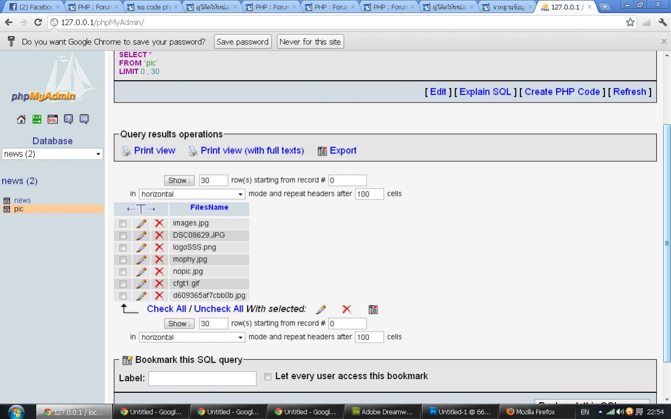The image size is (671, 419).
Task: Enable Let every user access this bookmark
Action: [268, 377]
